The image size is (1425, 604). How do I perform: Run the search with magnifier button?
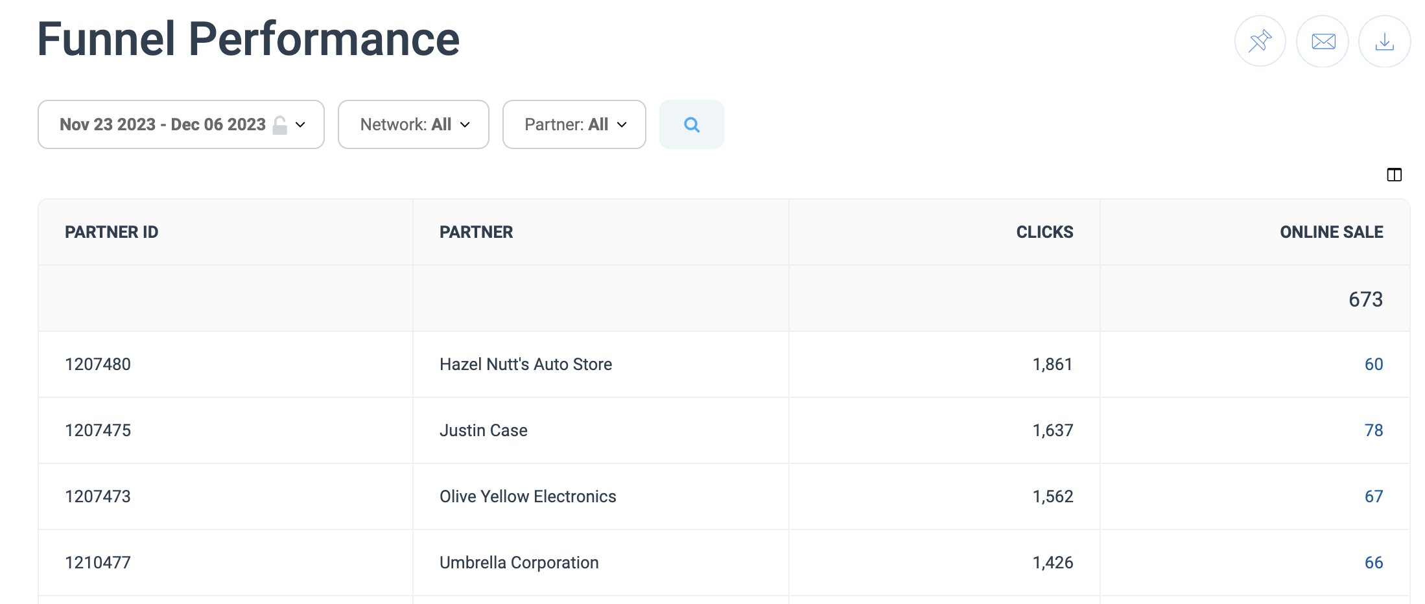(x=692, y=124)
